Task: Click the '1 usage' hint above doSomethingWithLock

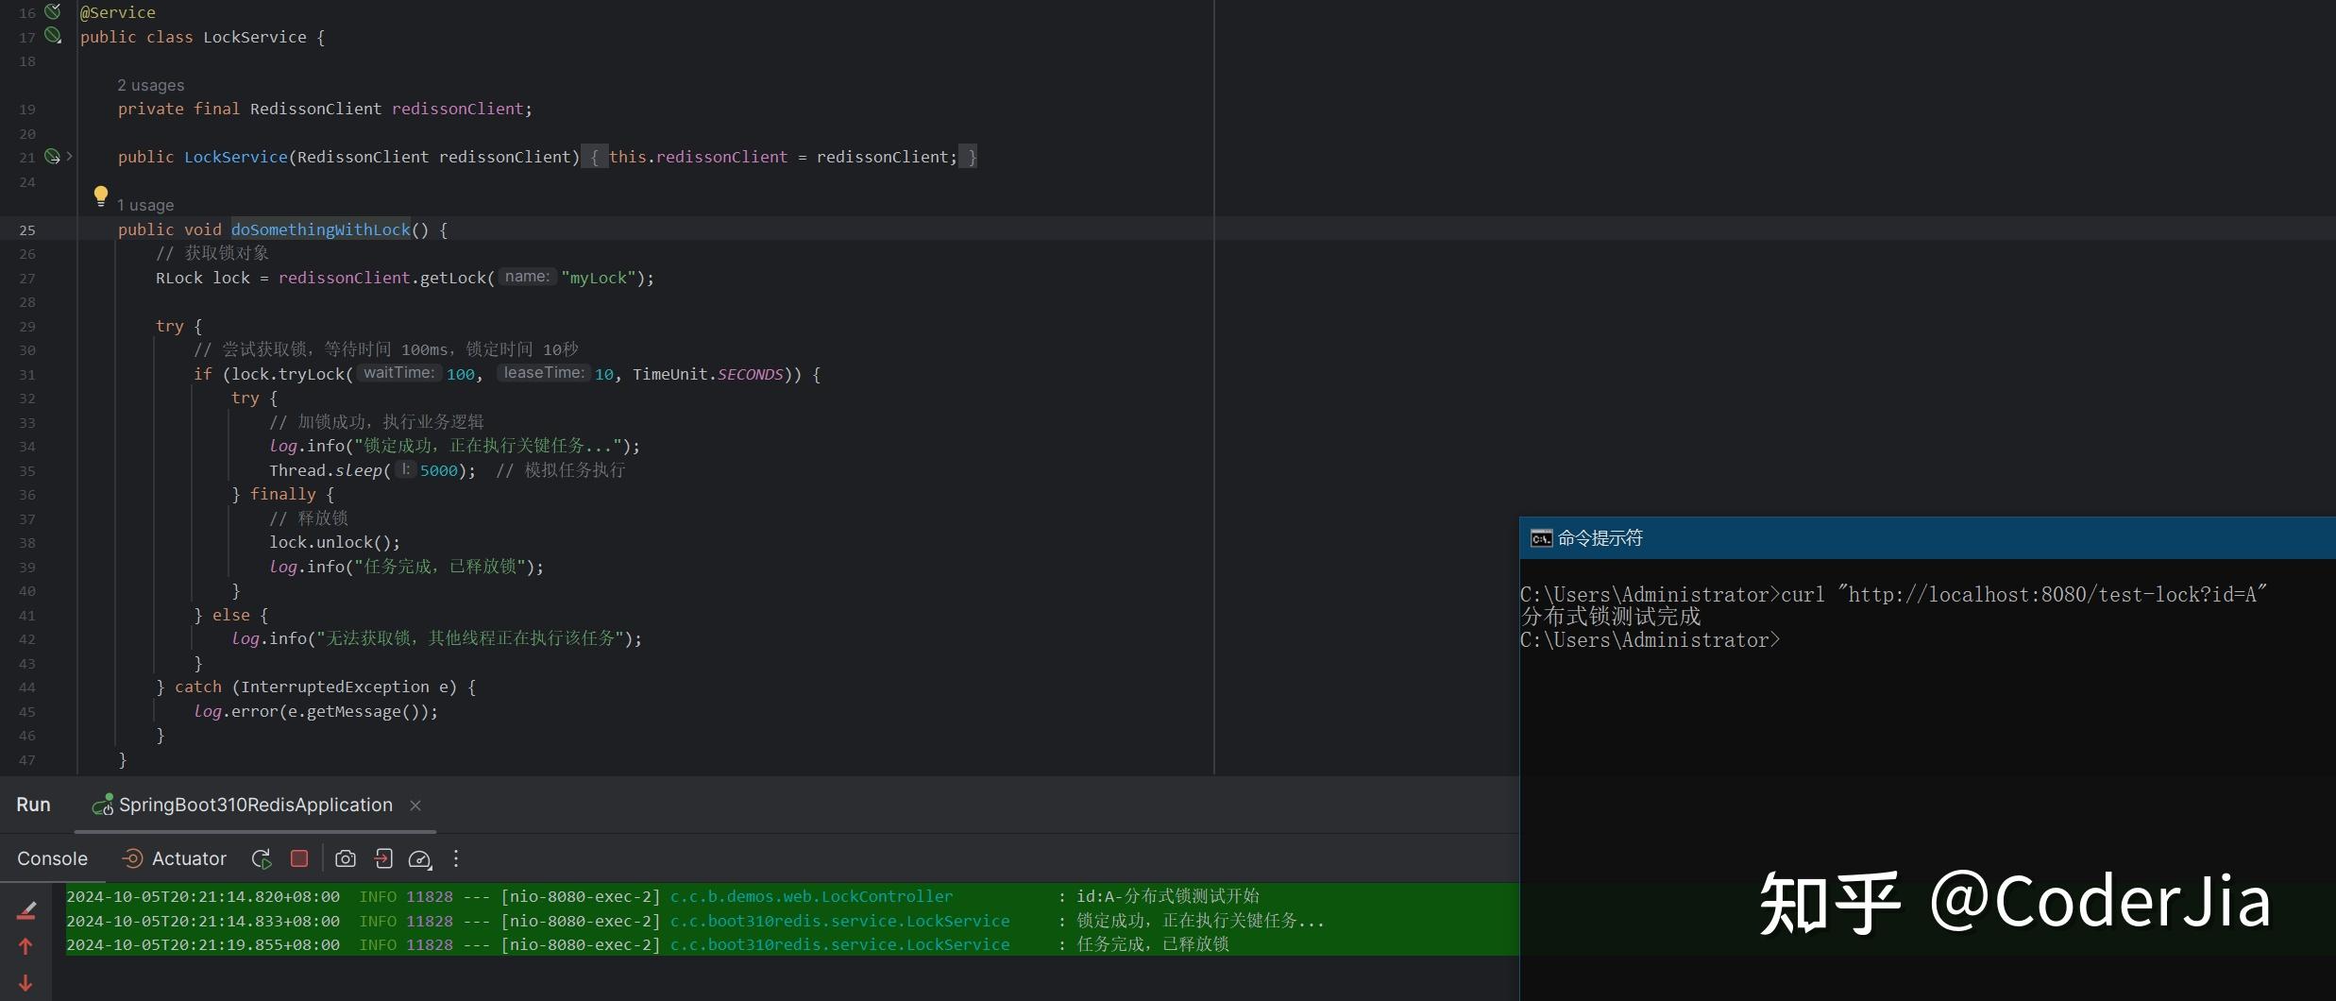Action: (145, 205)
